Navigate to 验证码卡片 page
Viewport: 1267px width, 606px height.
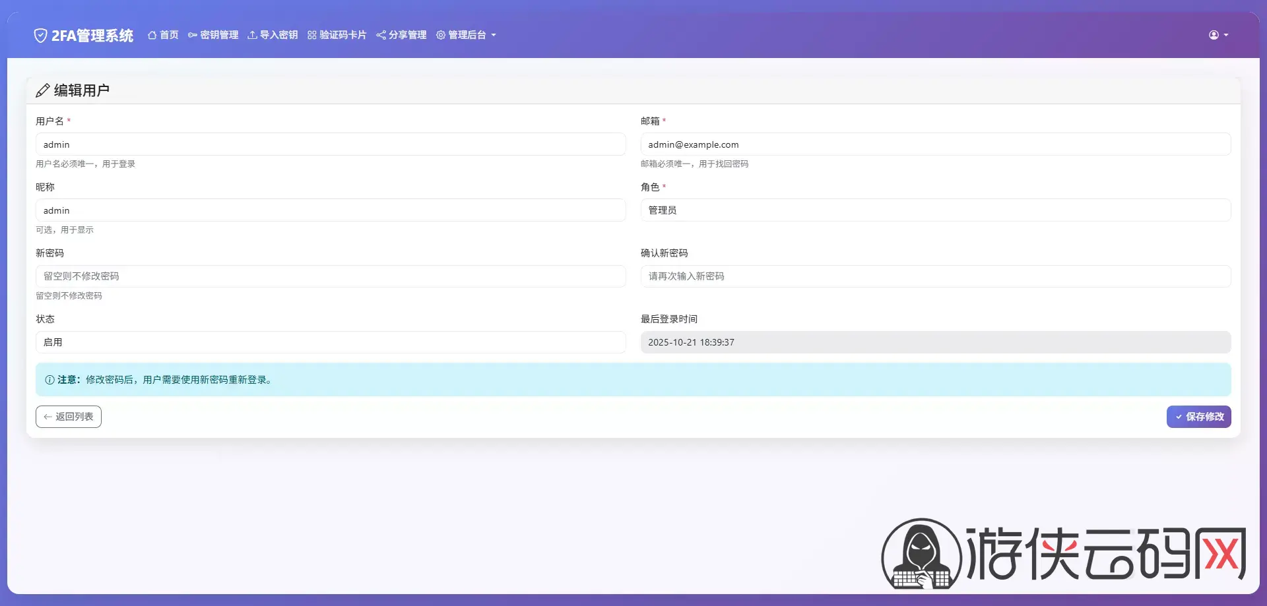click(x=342, y=35)
